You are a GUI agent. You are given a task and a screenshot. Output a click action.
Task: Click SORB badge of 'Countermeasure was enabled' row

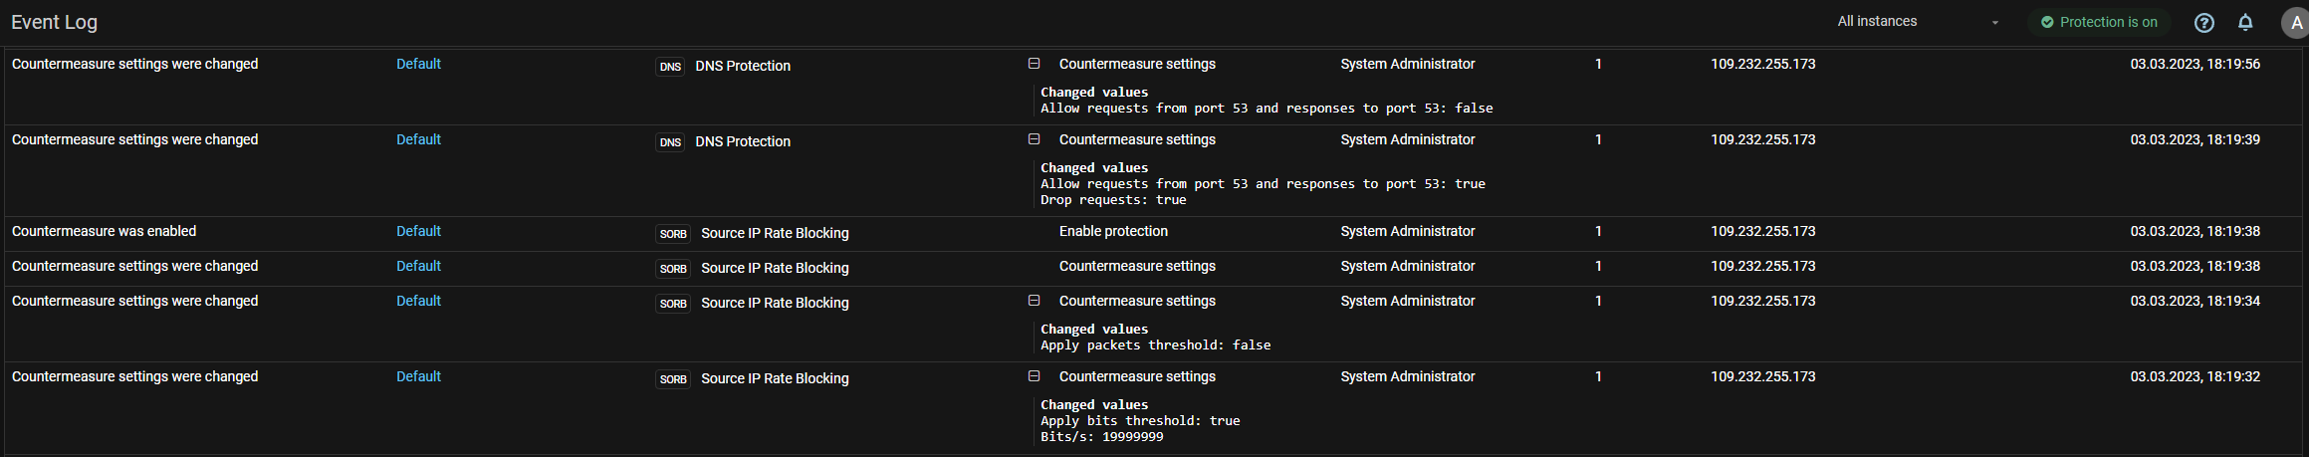coord(673,234)
